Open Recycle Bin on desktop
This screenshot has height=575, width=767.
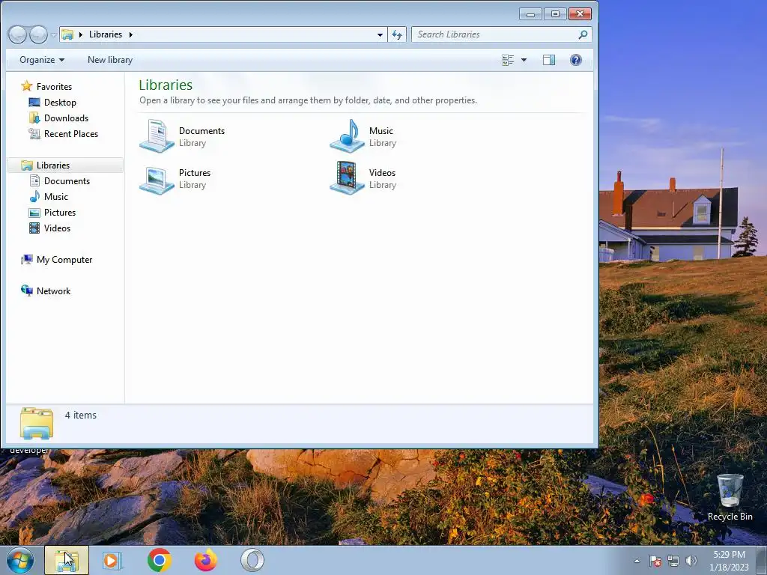730,497
